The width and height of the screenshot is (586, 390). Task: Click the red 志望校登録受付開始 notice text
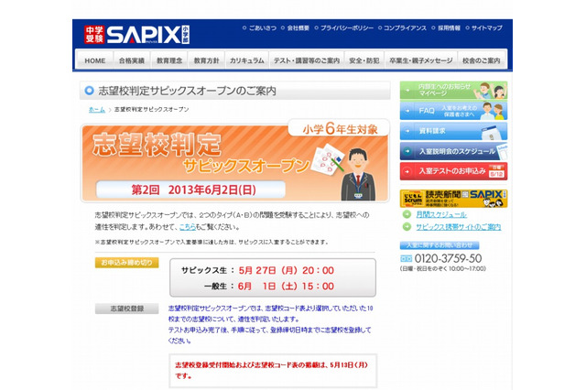[x=272, y=370]
